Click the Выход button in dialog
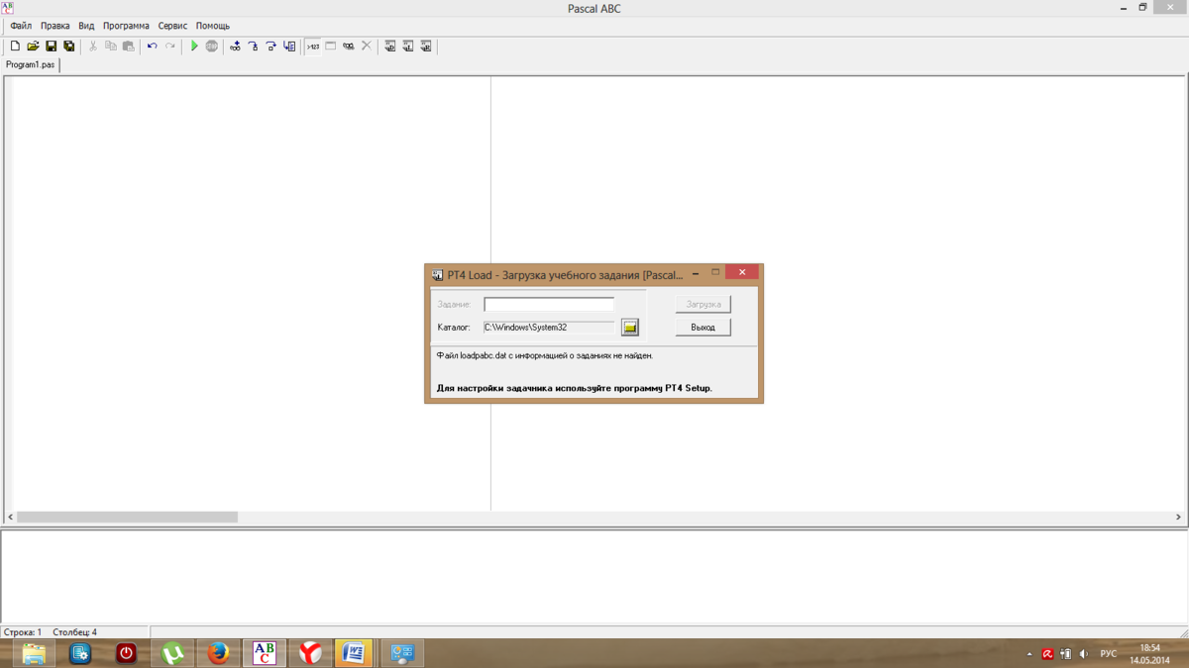The image size is (1189, 668). tap(703, 328)
